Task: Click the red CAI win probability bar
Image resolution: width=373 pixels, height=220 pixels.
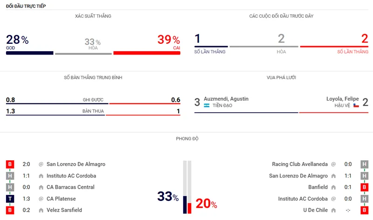Action: pyautogui.click(x=147, y=53)
